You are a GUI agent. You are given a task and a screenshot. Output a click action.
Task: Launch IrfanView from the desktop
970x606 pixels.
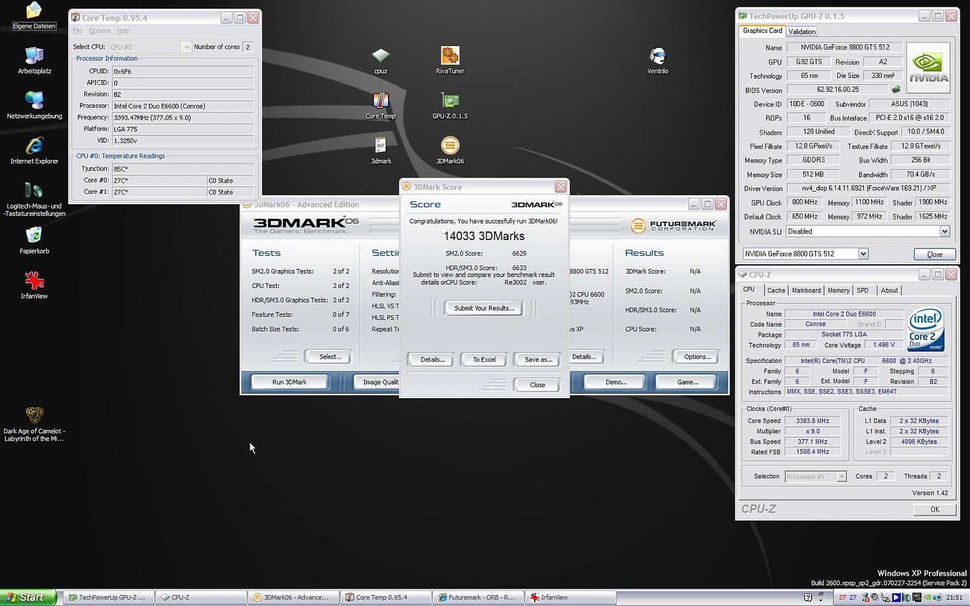(x=34, y=285)
